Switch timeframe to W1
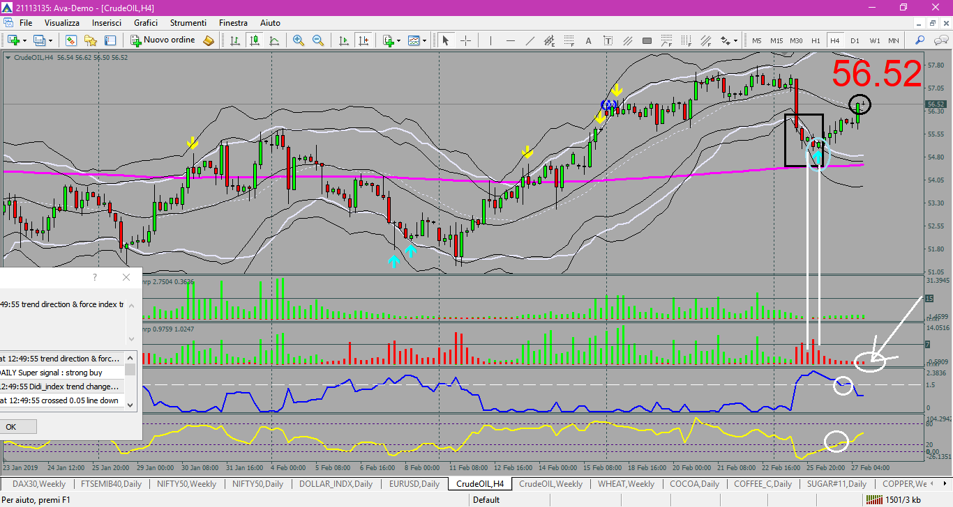This screenshot has height=507, width=953. pos(874,40)
